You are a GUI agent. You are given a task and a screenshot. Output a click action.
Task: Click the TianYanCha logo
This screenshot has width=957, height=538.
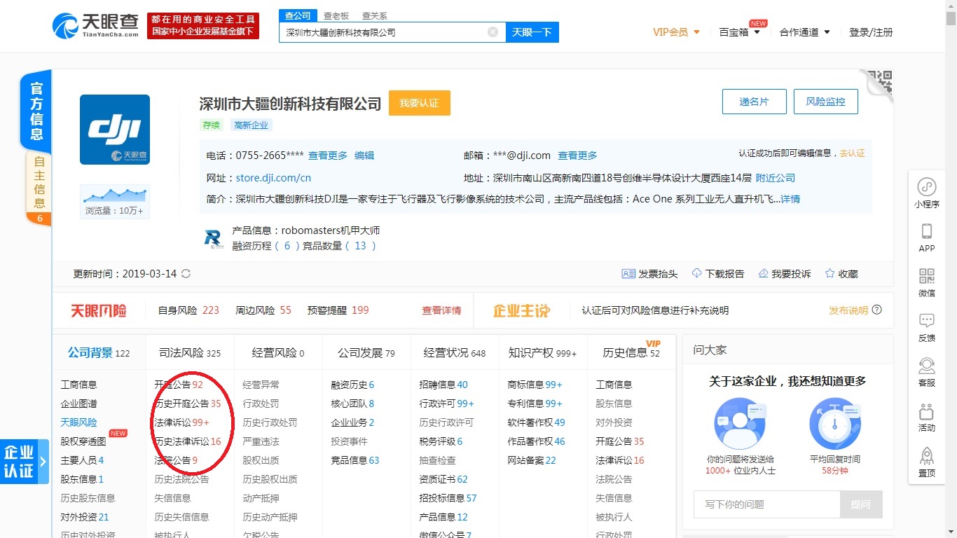96,26
